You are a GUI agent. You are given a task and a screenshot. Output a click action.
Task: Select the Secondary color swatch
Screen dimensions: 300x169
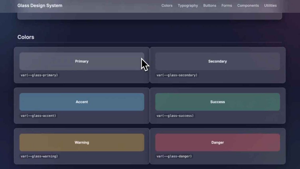click(x=218, y=61)
